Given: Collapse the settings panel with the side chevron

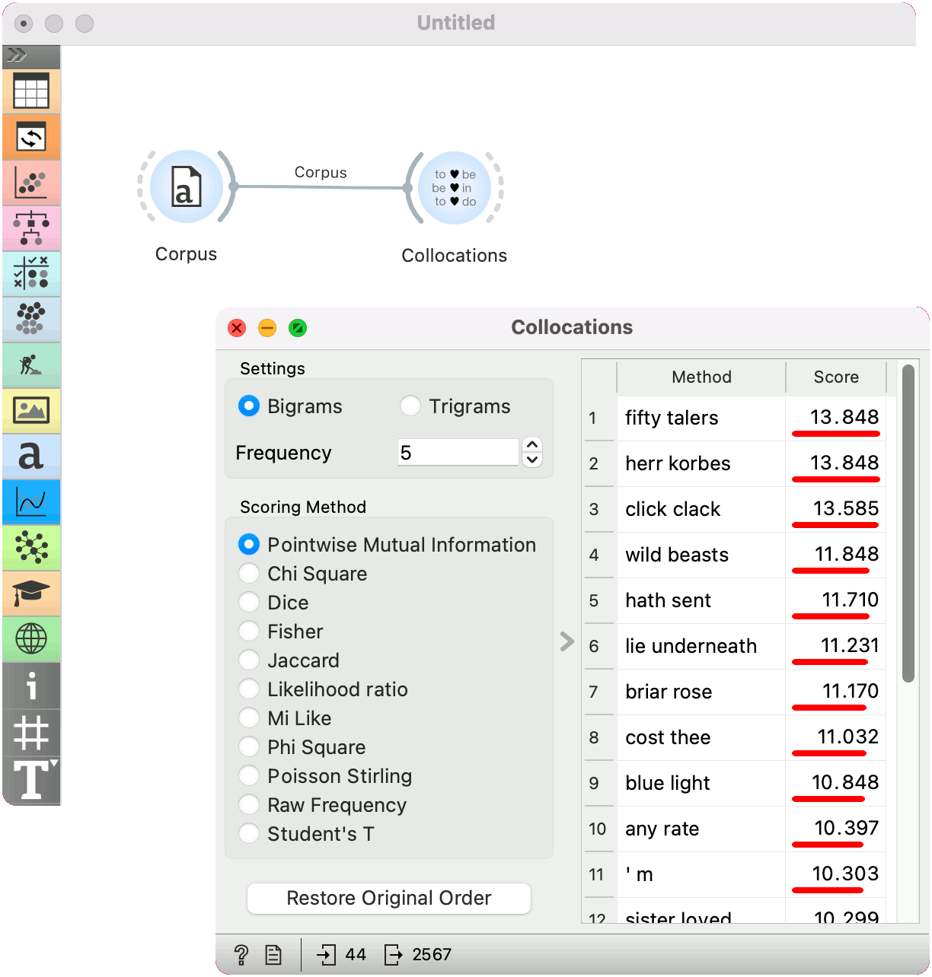Looking at the screenshot, I should (x=567, y=641).
